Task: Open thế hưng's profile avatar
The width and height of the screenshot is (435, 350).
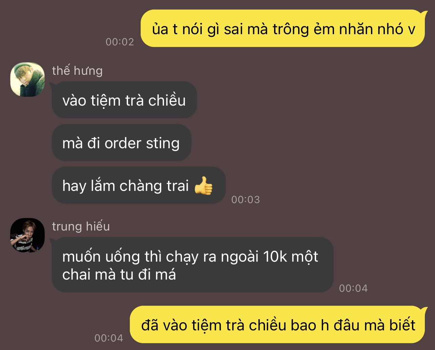Action: coord(27,80)
